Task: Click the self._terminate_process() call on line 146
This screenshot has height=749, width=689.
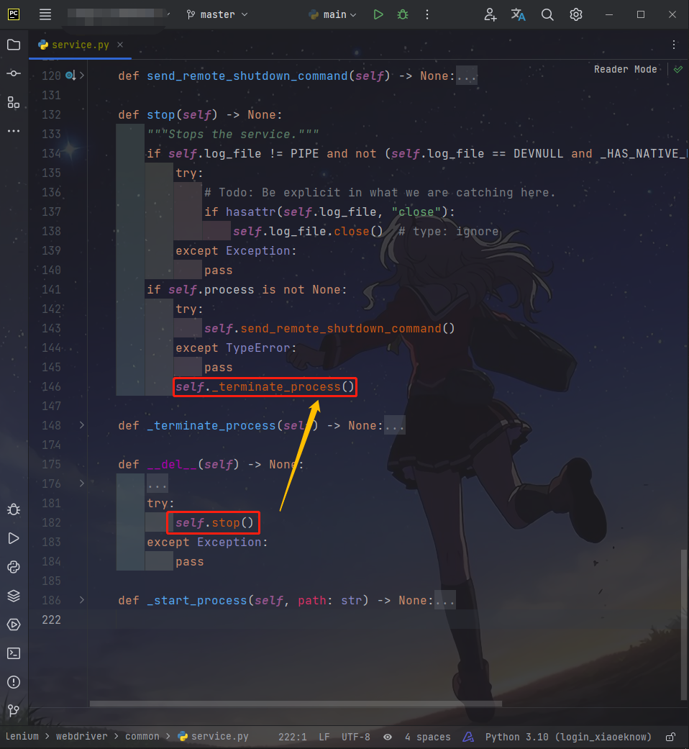Action: pos(265,386)
